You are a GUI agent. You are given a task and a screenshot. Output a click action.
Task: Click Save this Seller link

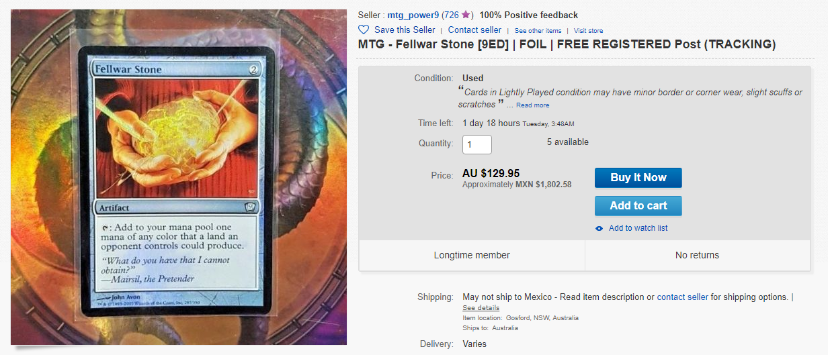coord(405,30)
